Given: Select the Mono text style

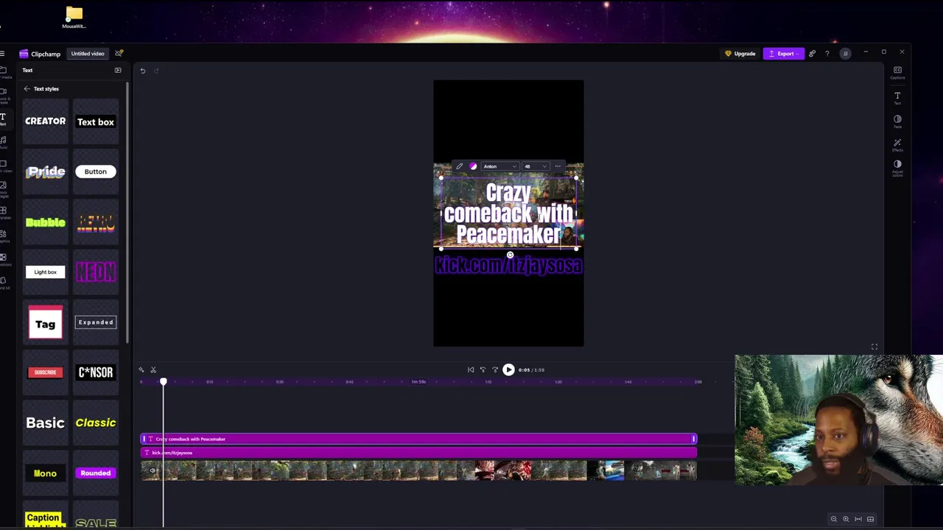Looking at the screenshot, I should click(46, 473).
